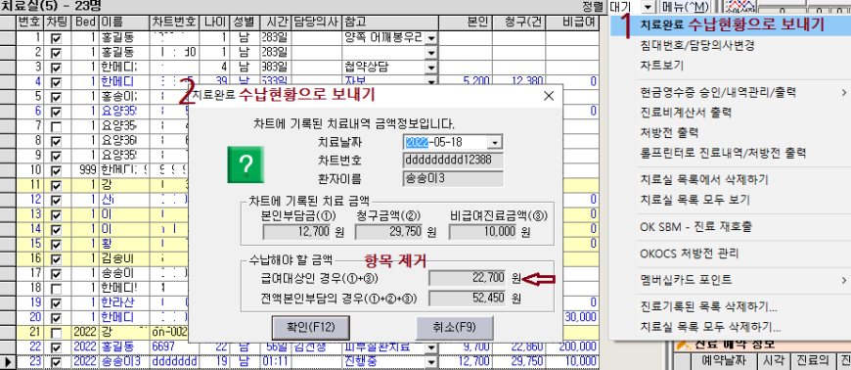Screen dimensions: 851x370
Task: Toggle the 차팅 checkbox in row 7
Action: click(56, 126)
